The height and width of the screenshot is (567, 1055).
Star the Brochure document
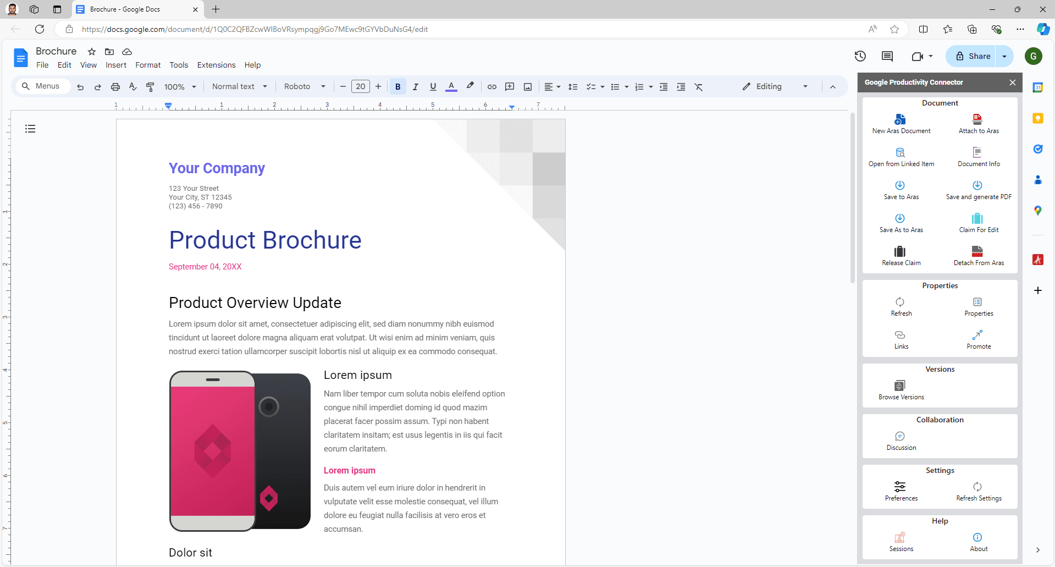pos(92,52)
